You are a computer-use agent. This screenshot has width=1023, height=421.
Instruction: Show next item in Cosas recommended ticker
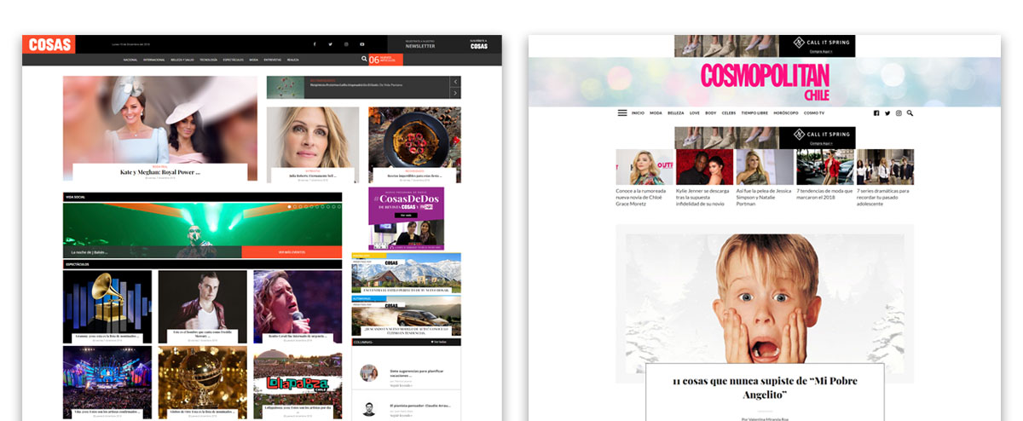[455, 93]
